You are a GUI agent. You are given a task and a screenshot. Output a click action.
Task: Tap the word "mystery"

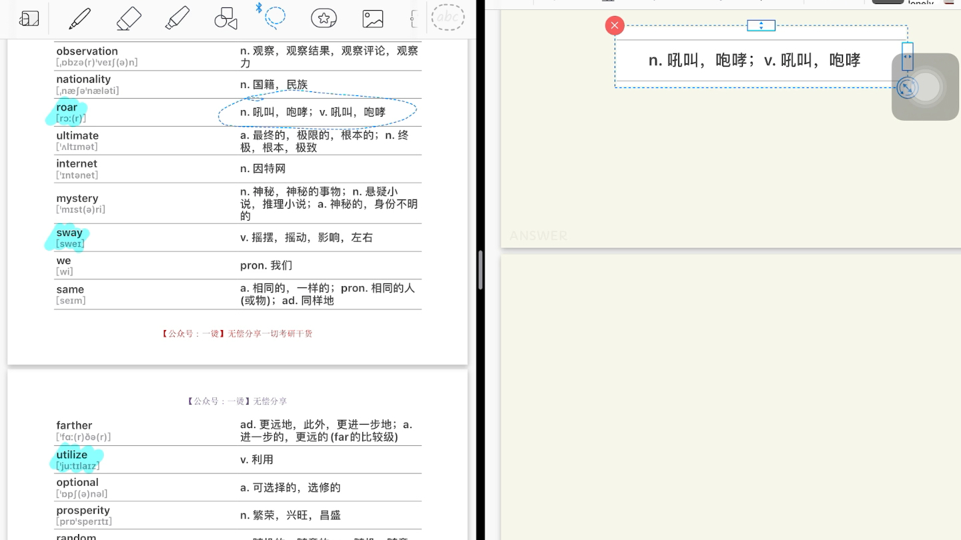click(x=77, y=198)
